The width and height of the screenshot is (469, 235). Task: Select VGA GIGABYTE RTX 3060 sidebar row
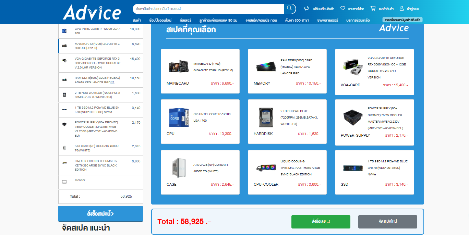pos(101,63)
